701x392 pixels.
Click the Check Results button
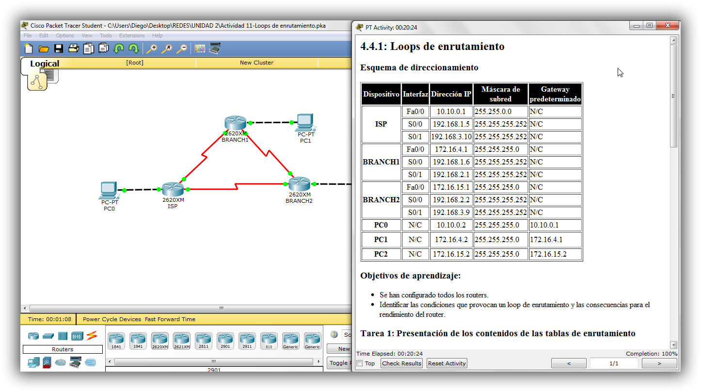[401, 363]
